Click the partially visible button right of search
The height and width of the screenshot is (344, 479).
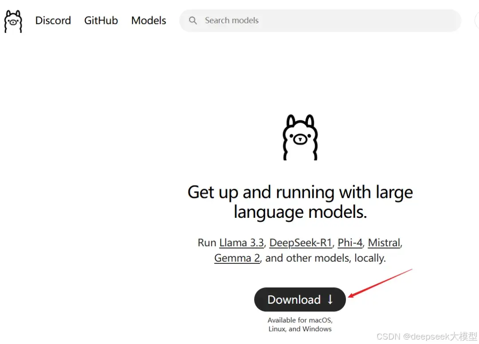[477, 20]
